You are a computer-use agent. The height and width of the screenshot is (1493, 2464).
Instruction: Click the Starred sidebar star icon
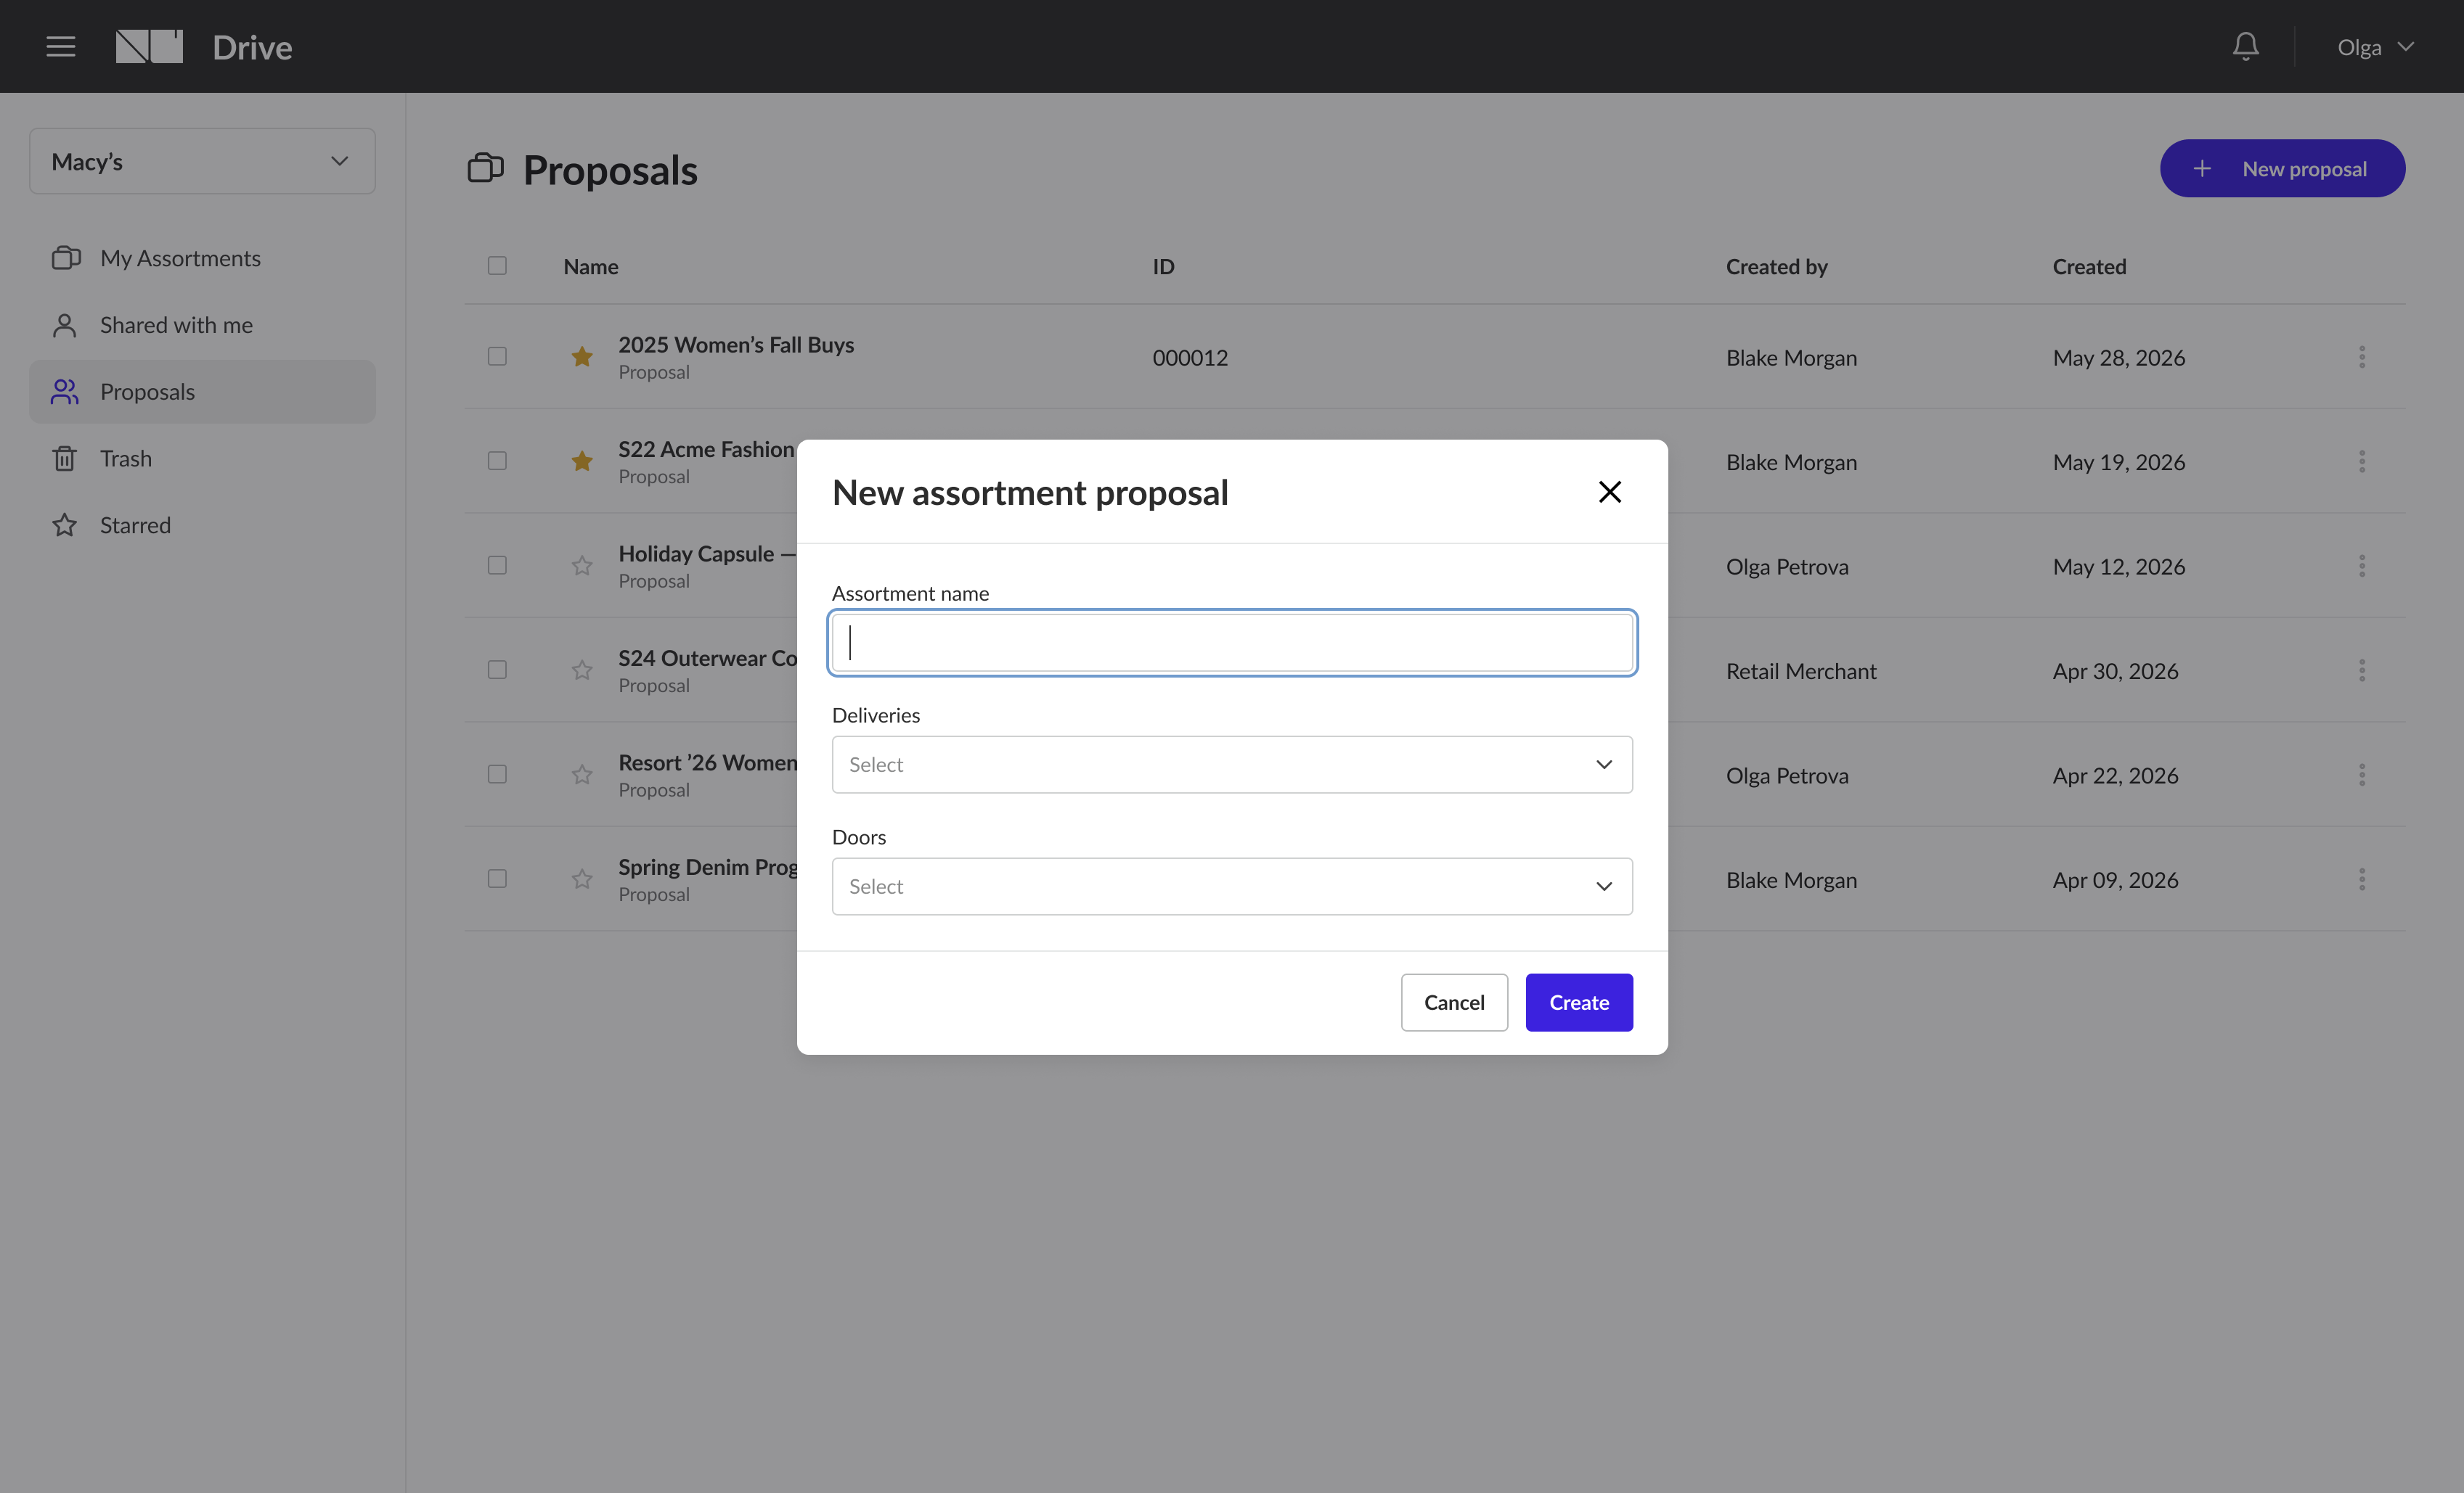tap(65, 525)
